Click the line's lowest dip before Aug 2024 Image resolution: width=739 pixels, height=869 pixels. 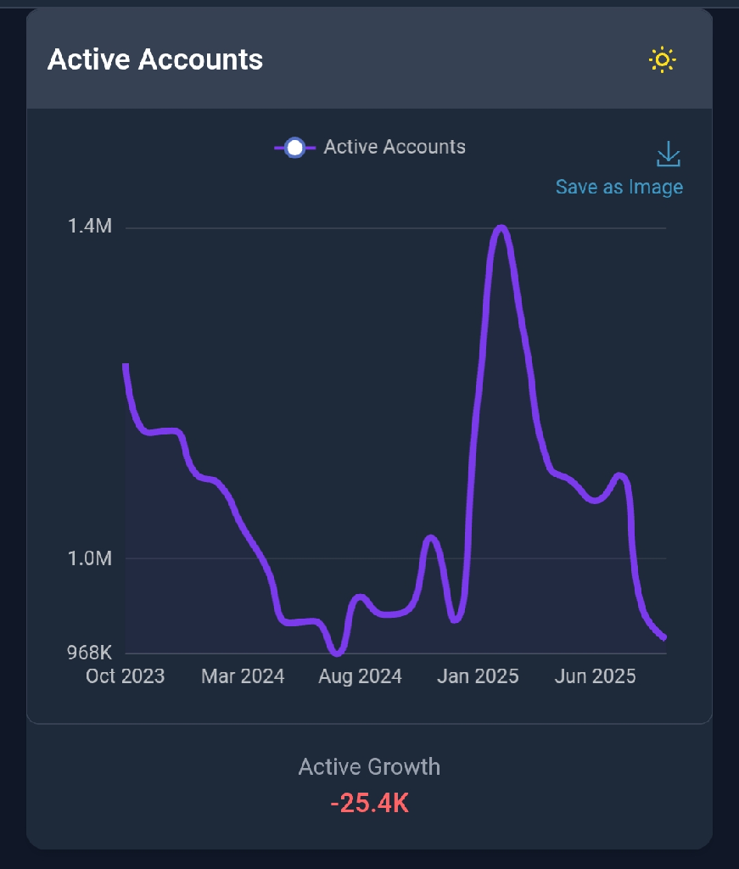pos(337,653)
